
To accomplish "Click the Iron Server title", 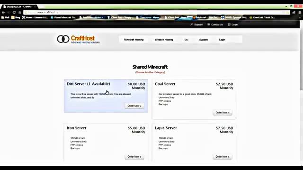I will [x=77, y=128].
